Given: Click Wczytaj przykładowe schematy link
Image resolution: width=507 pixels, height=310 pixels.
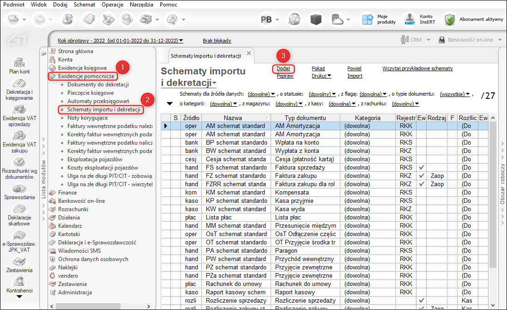Looking at the screenshot, I should 417,68.
